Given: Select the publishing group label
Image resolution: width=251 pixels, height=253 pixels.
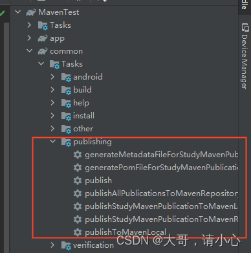Looking at the screenshot, I should coord(93,142).
